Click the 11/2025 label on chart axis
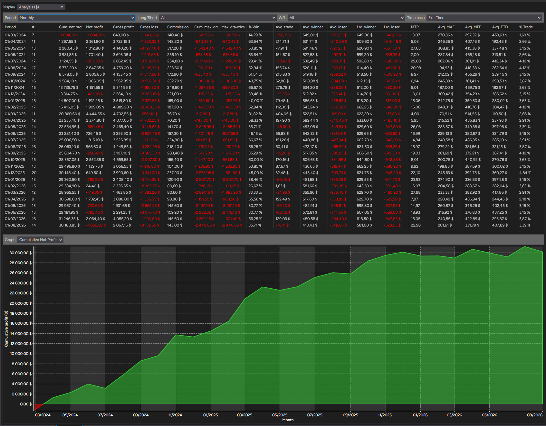The width and height of the screenshot is (546, 426). [x=385, y=415]
